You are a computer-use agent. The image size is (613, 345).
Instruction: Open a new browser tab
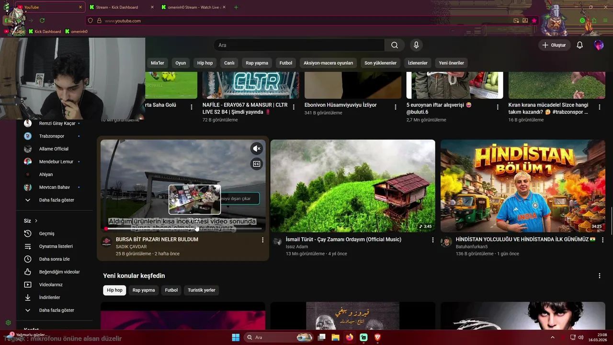[x=236, y=7]
